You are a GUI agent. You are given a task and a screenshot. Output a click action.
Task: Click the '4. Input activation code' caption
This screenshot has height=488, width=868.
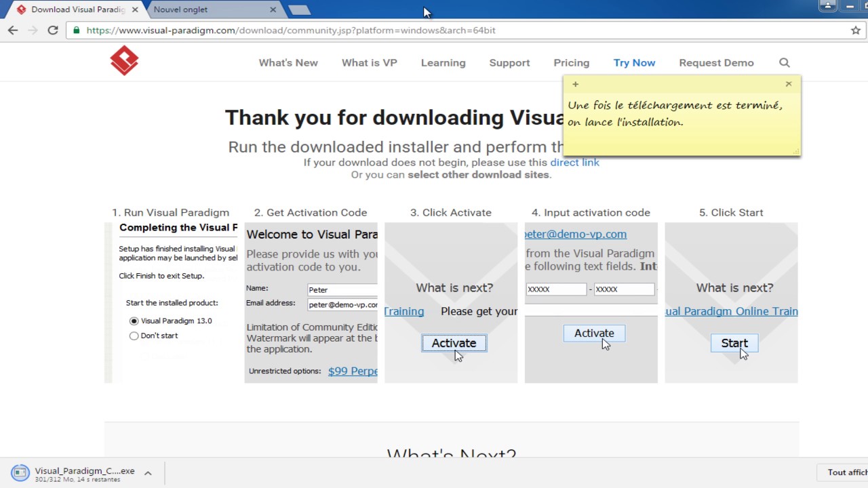pyautogui.click(x=591, y=212)
